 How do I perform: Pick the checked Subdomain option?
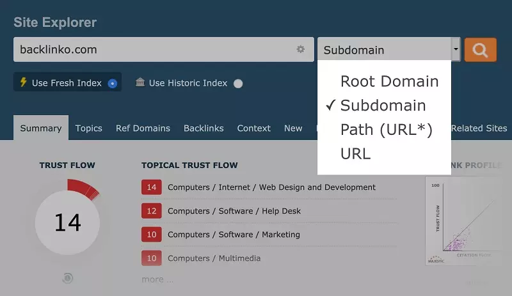(383, 105)
